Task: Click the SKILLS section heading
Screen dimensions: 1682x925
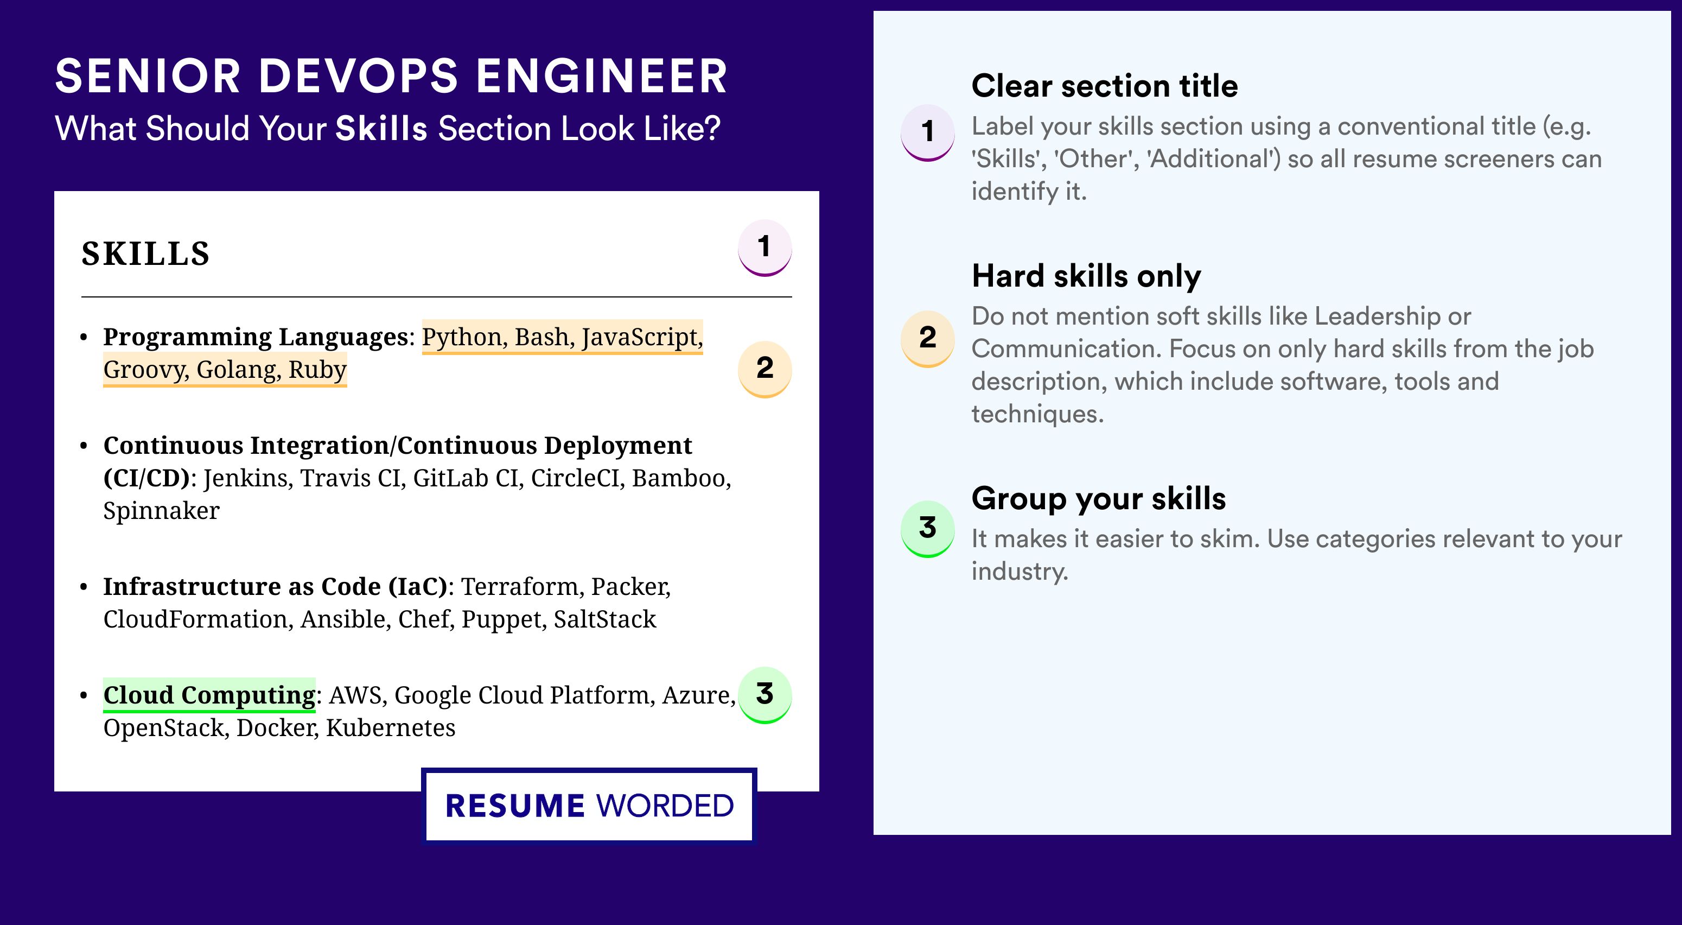Action: click(x=145, y=254)
